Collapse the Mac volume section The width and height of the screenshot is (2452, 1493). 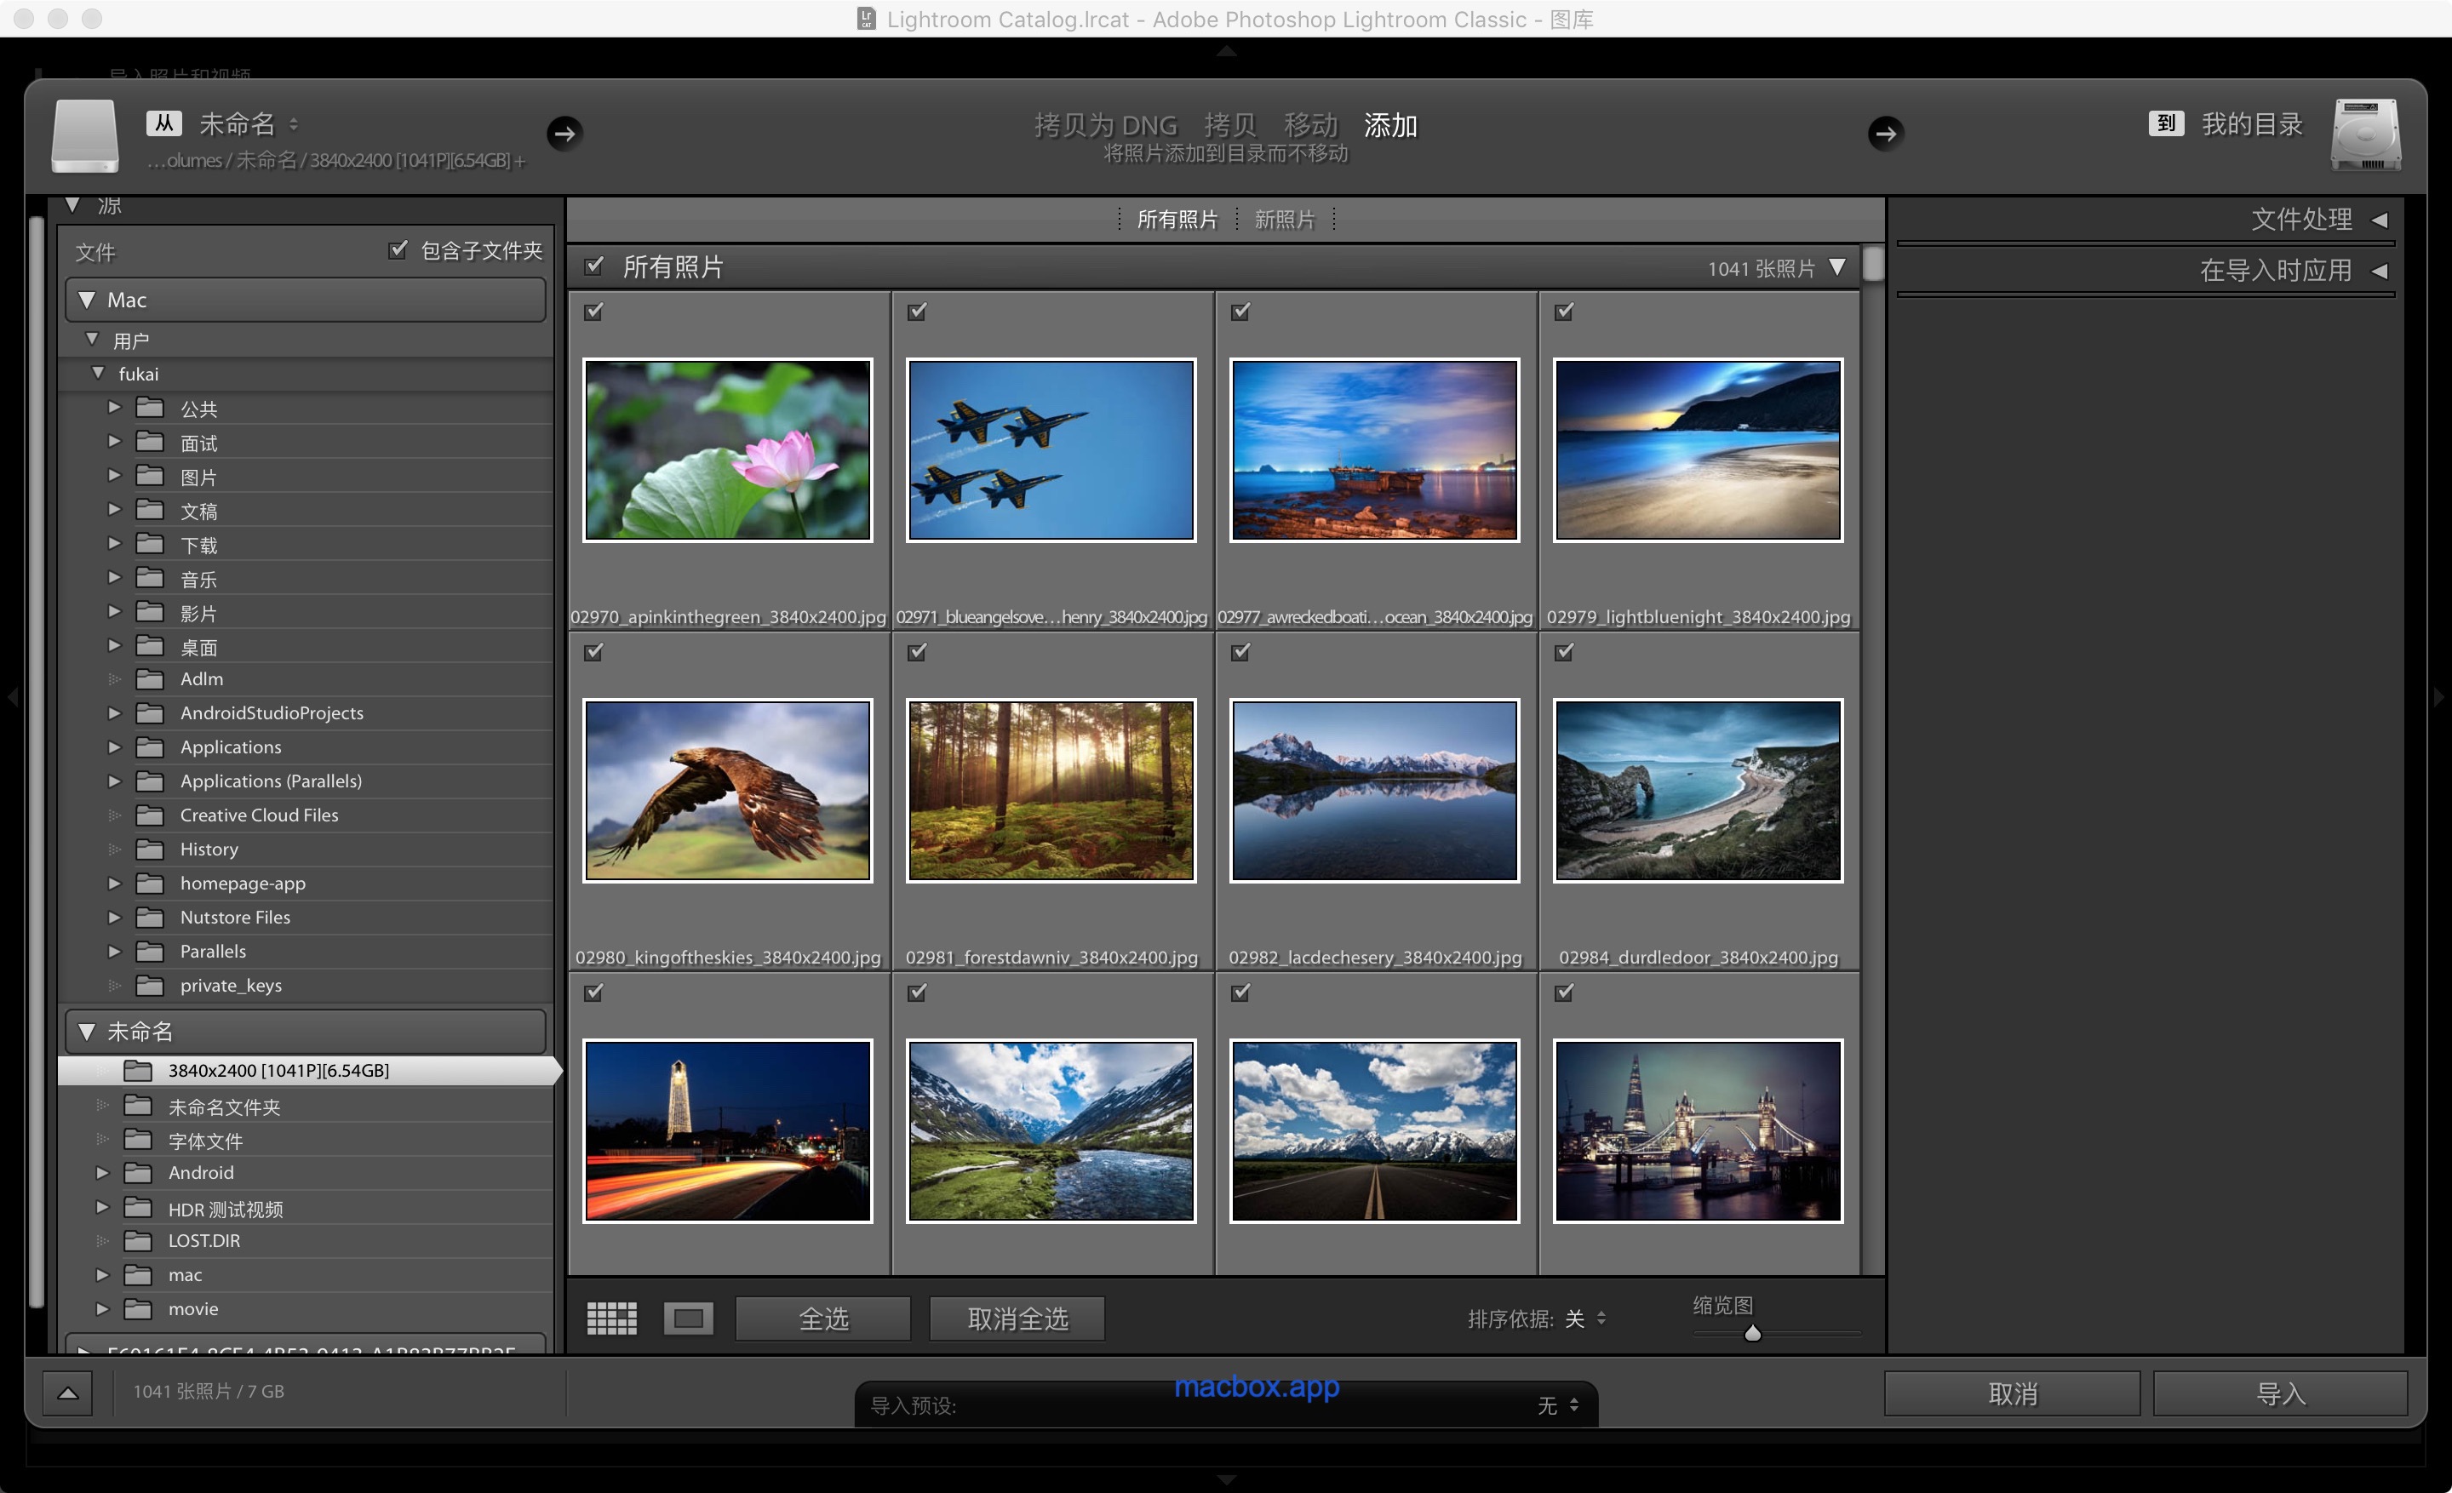pyautogui.click(x=88, y=300)
